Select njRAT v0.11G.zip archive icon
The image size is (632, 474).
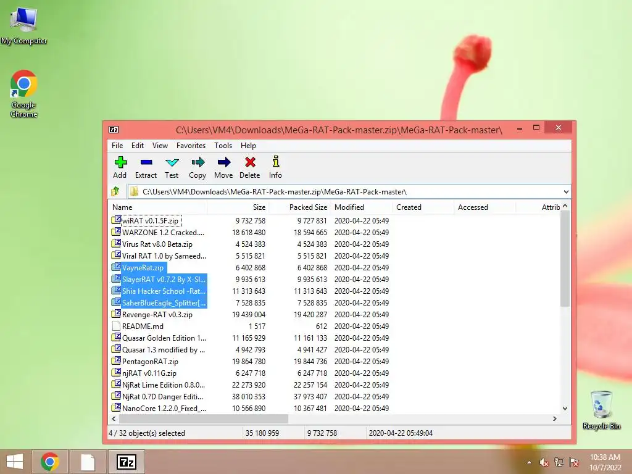click(x=116, y=372)
